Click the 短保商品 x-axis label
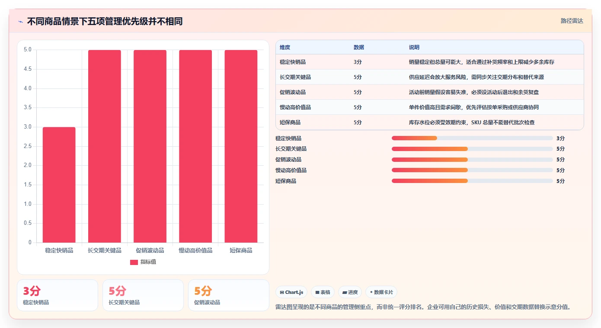The width and height of the screenshot is (601, 328). 241,250
